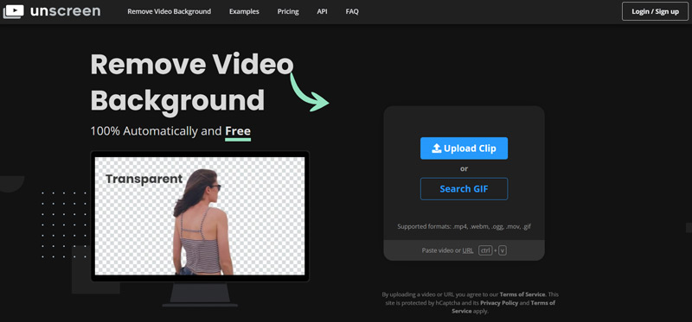Screen dimensions: 692x322
Task: Click the Supported formats text line
Action: 464,227
